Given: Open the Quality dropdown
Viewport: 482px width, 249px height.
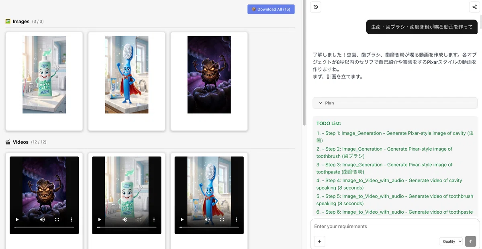Looking at the screenshot, I should coord(451,241).
